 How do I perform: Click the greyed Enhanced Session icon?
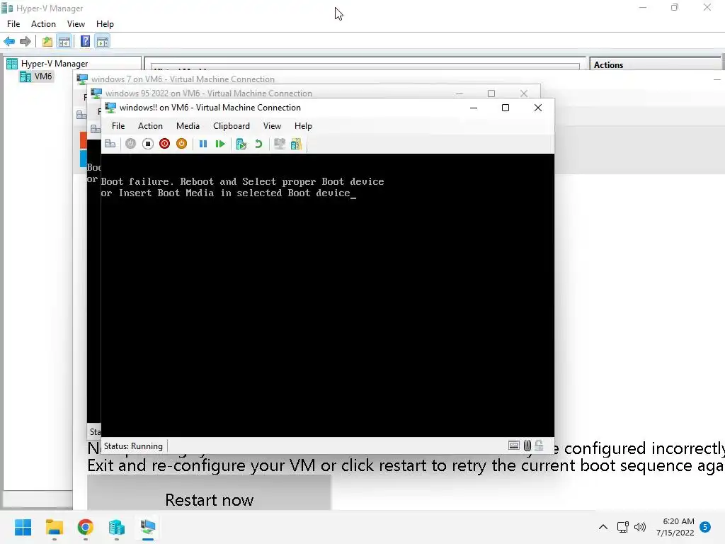pos(279,144)
